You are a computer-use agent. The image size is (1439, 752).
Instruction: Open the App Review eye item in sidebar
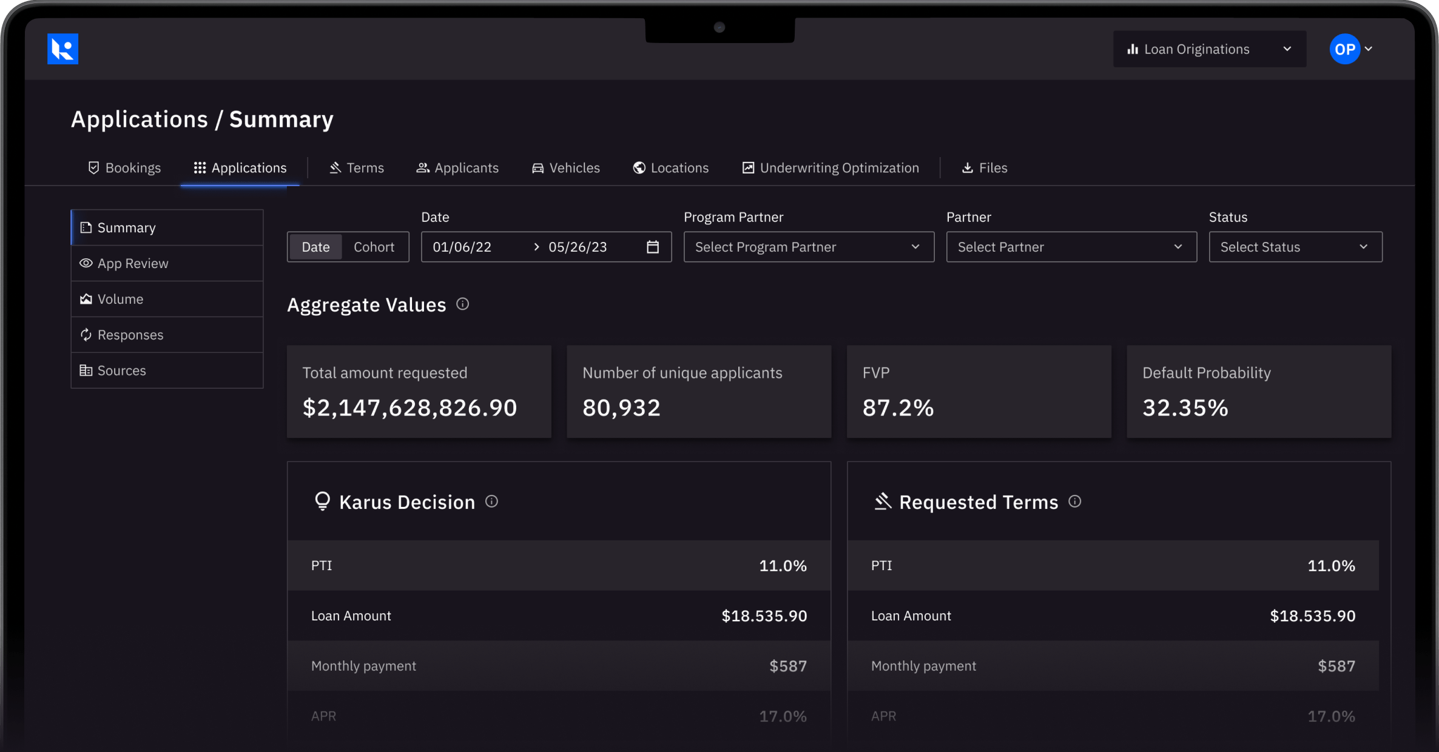(133, 263)
